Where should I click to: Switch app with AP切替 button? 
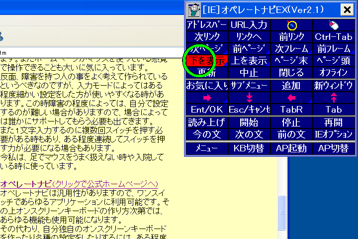[x=334, y=148]
